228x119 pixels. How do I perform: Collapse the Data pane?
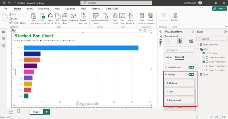[x=225, y=32]
